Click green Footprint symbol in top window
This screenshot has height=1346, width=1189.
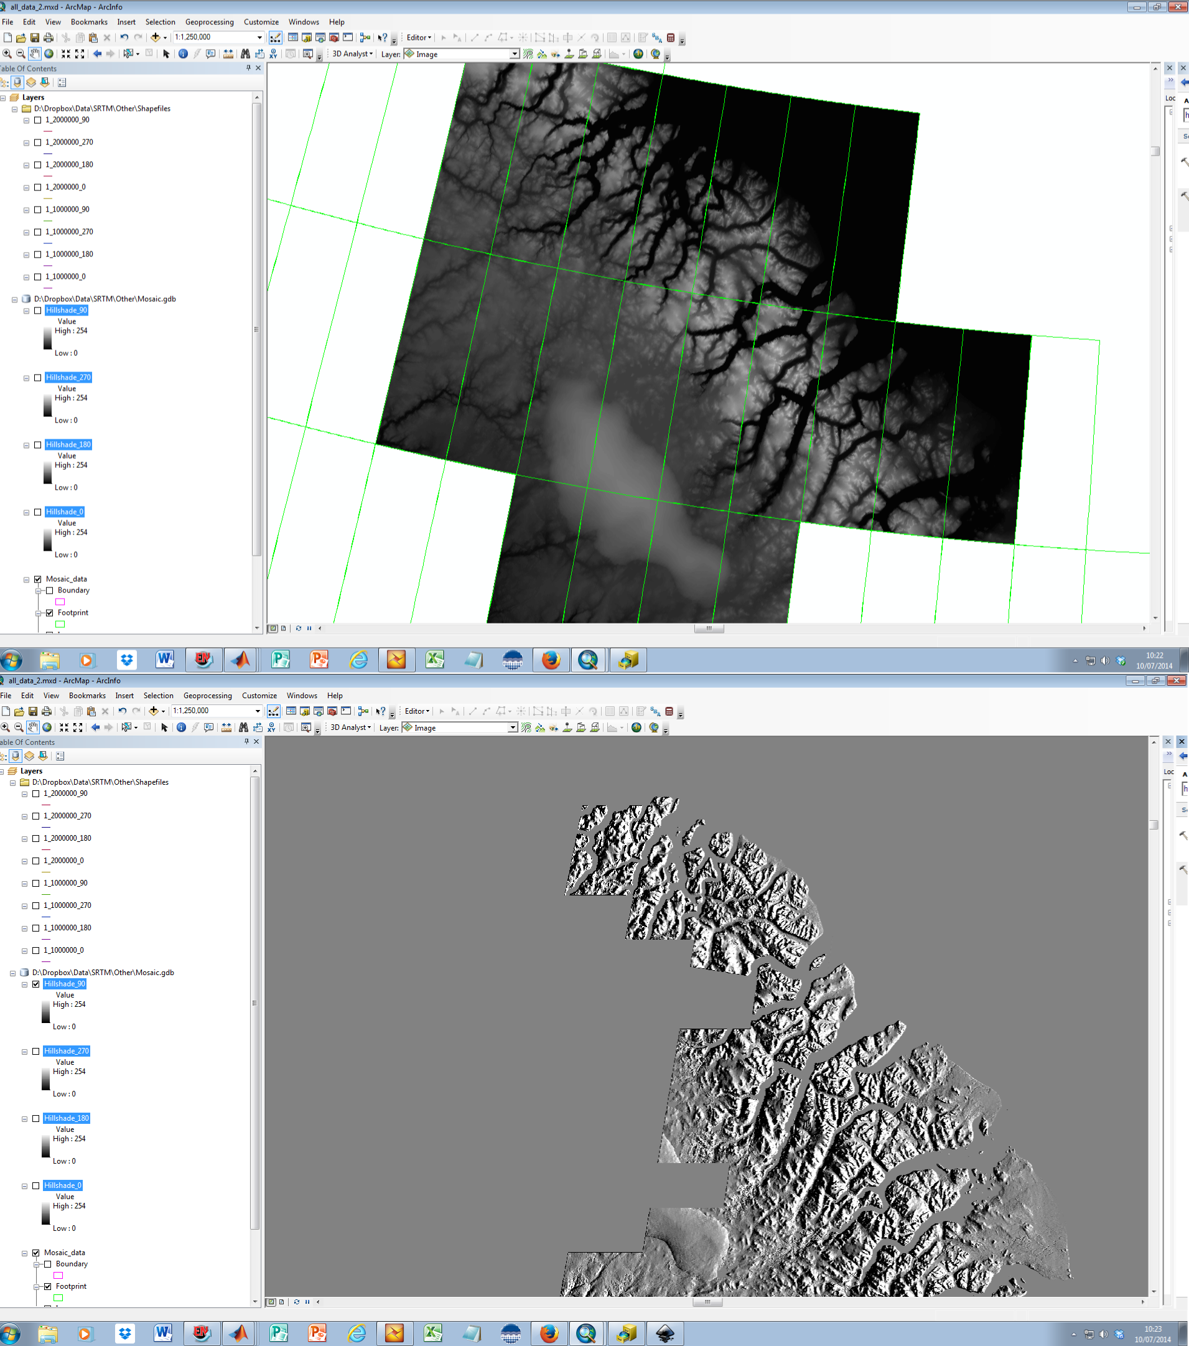pyautogui.click(x=60, y=624)
